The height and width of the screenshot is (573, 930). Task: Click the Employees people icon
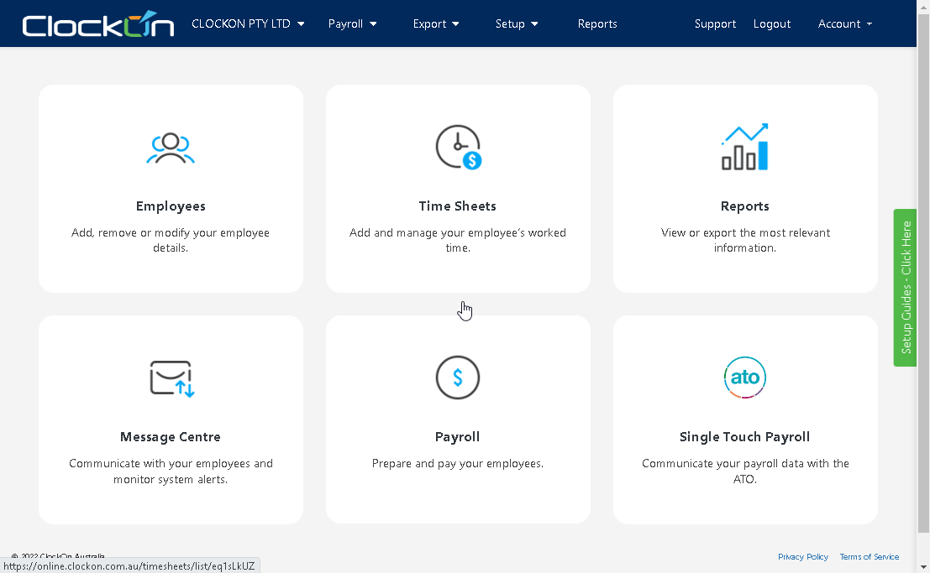tap(171, 148)
